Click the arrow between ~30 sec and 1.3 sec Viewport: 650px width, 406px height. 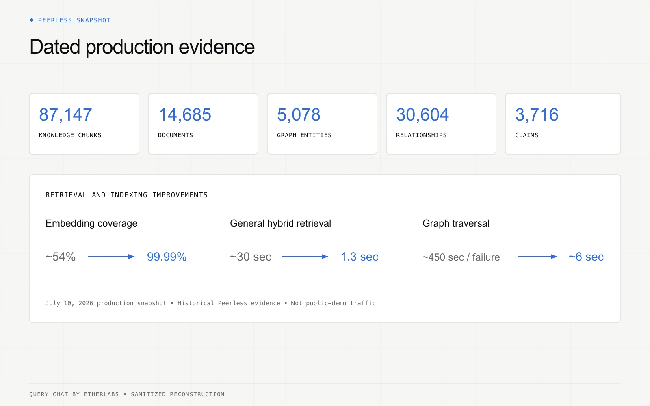(305, 257)
